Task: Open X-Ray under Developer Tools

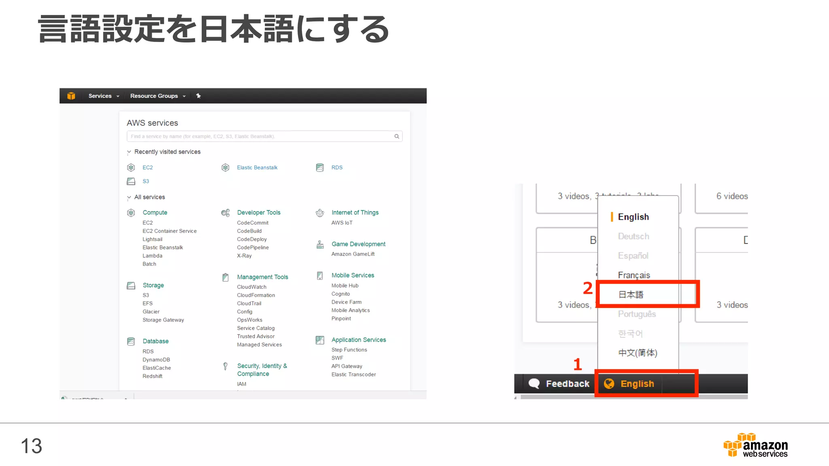Action: (244, 256)
